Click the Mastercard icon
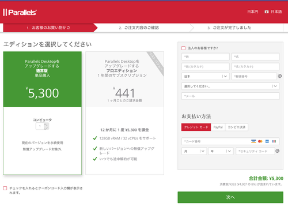288x211 pixels. 260,141
